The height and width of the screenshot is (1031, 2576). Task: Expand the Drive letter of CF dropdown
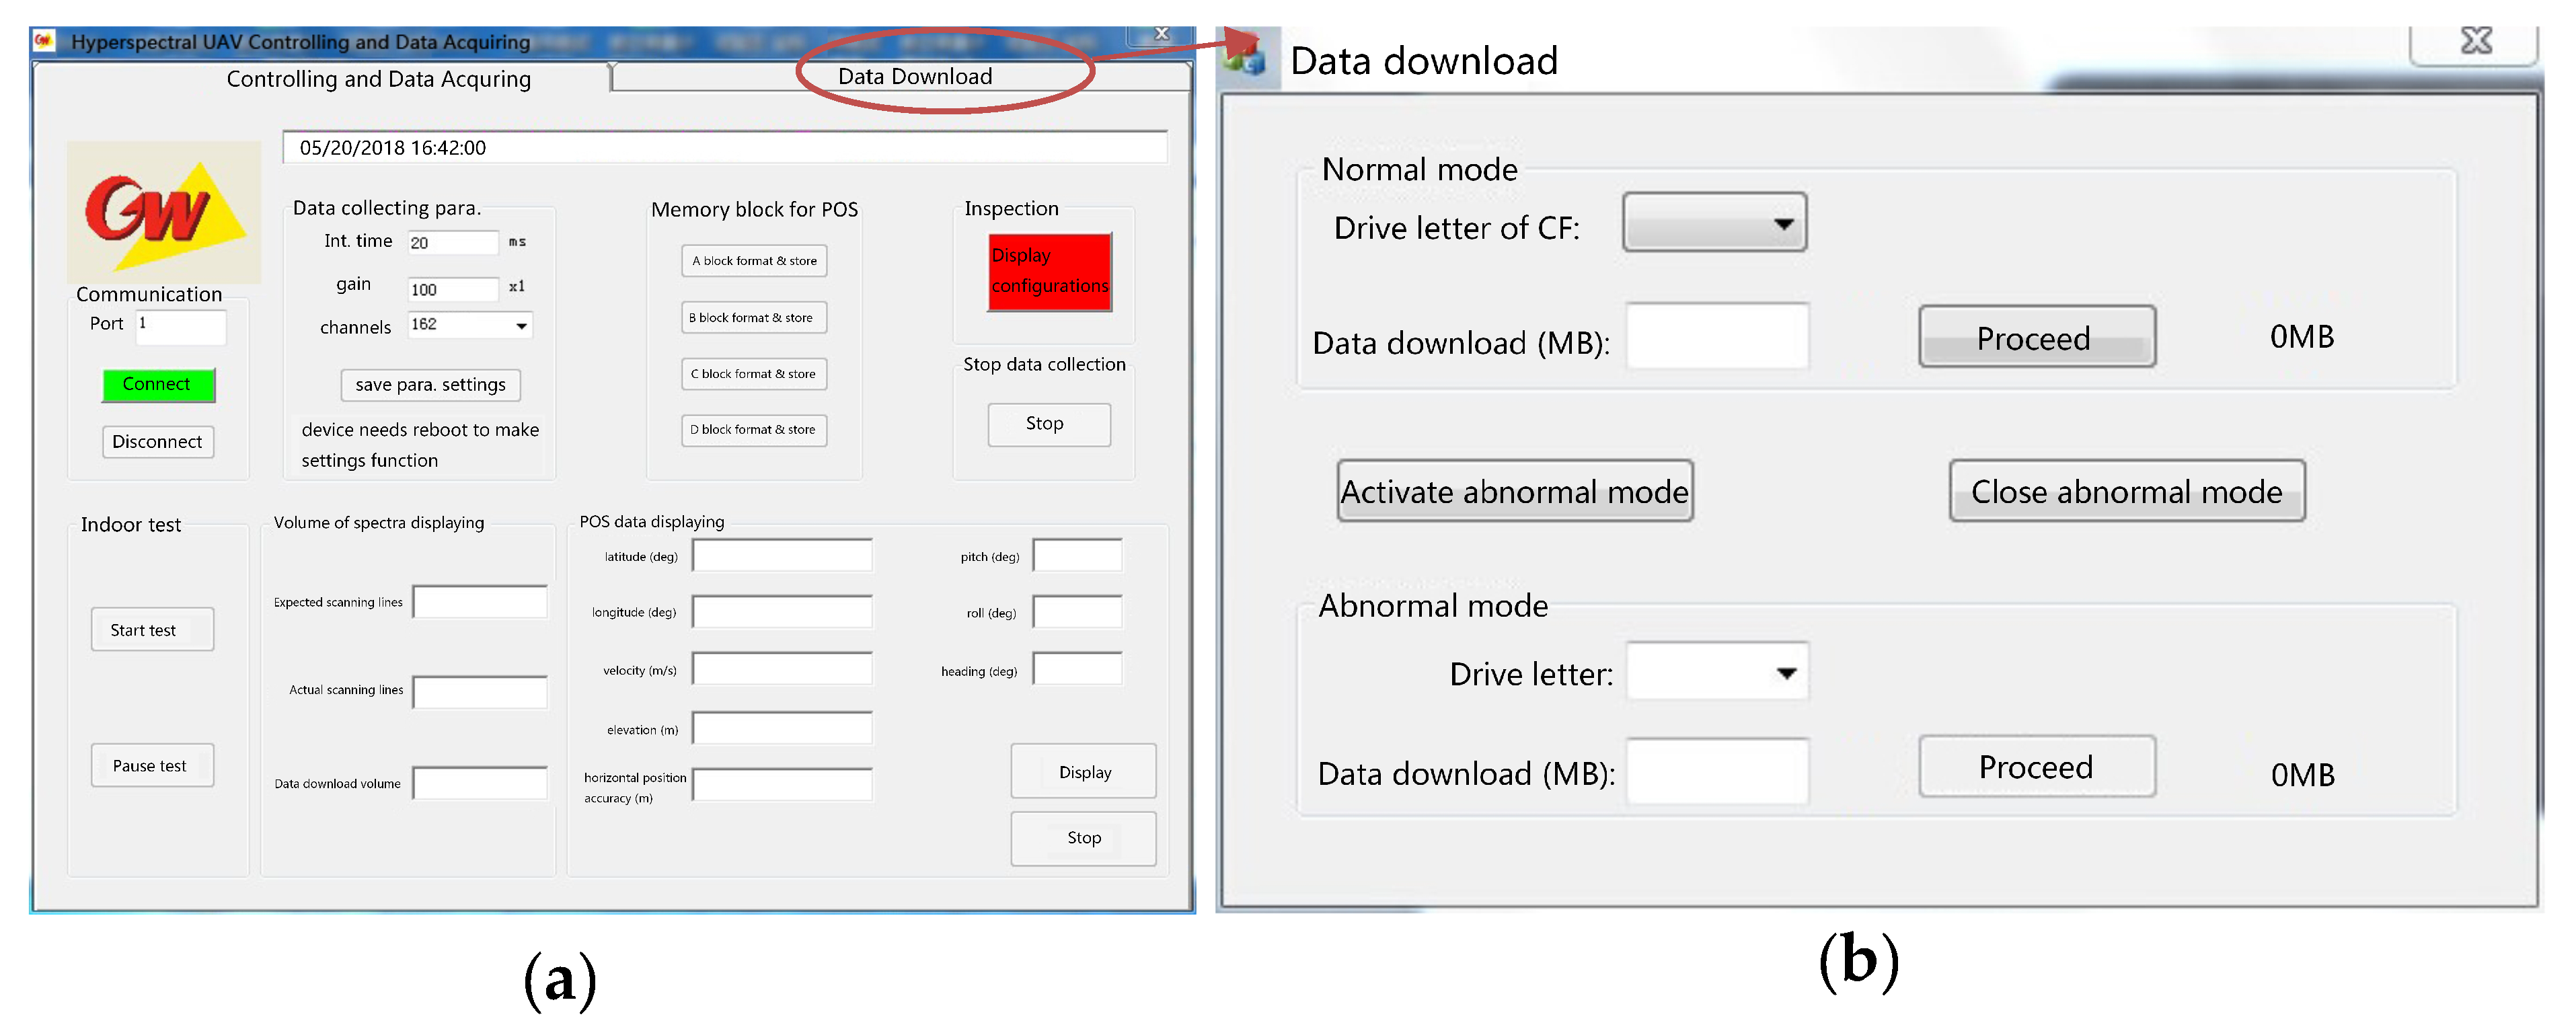1714,223
